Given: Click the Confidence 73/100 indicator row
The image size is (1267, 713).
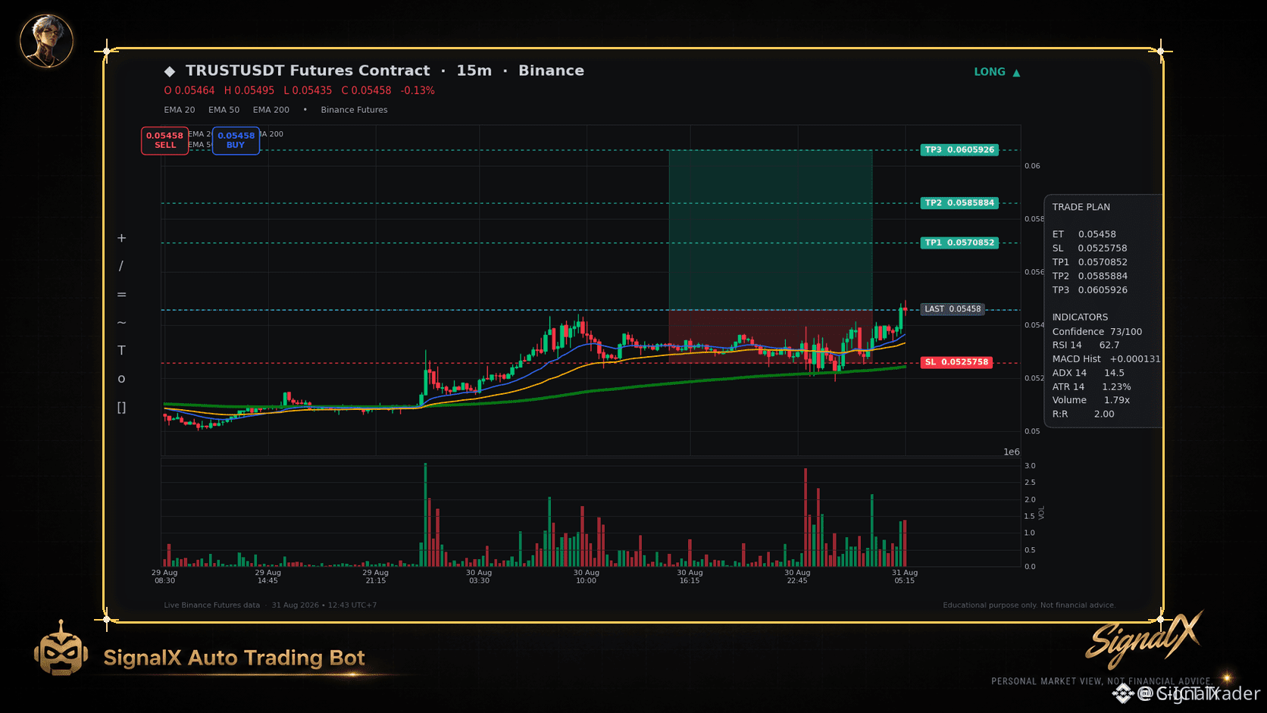Looking at the screenshot, I should point(1097,332).
